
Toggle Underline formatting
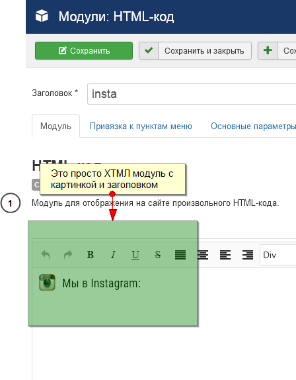[x=135, y=255]
